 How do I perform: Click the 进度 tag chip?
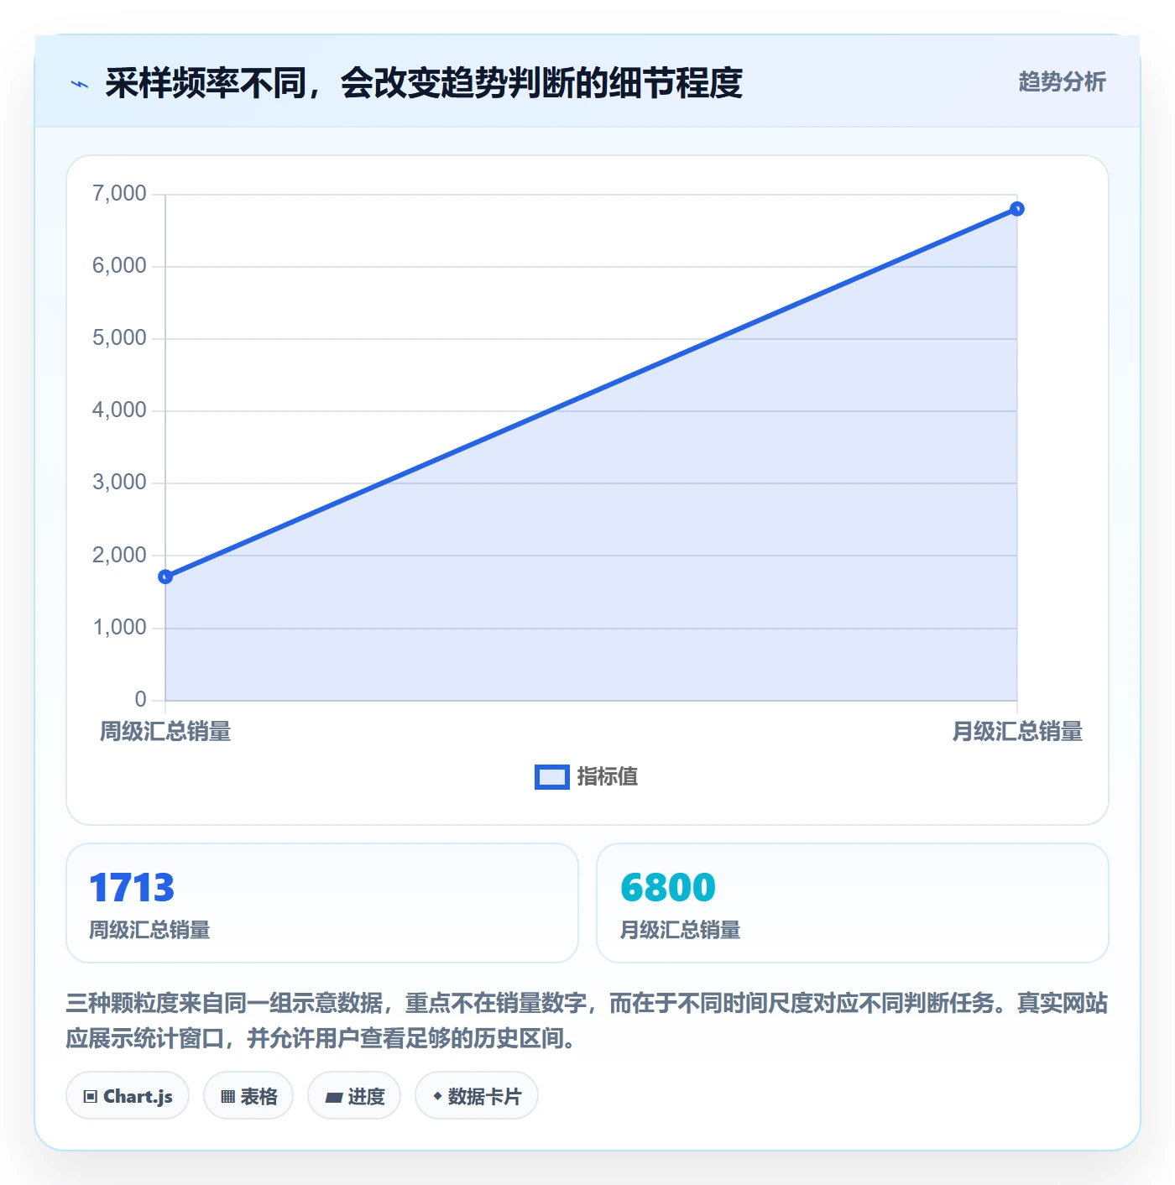click(354, 1096)
